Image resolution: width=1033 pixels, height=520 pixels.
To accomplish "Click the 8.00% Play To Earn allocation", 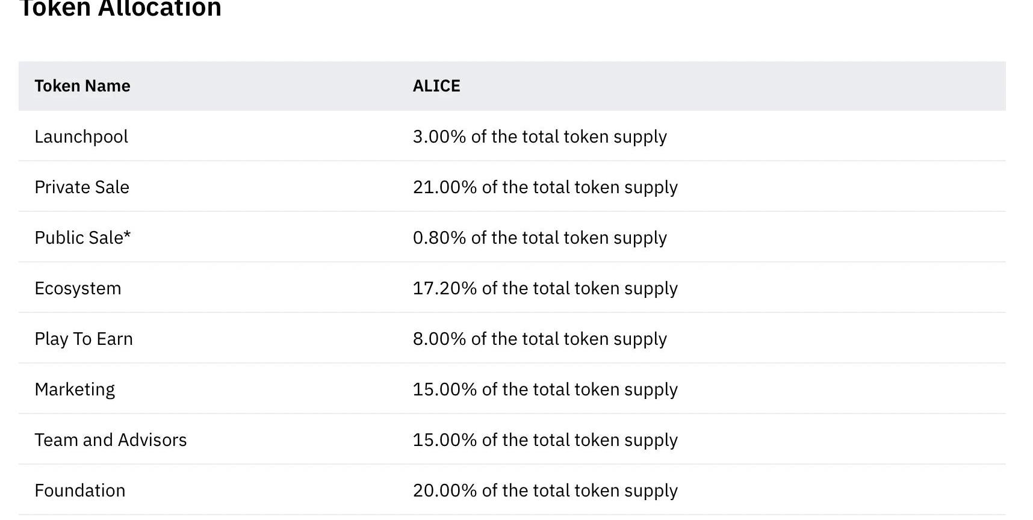I will [539, 339].
